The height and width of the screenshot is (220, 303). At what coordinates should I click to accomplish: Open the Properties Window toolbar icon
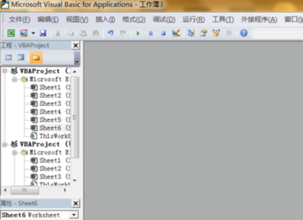point(204,33)
